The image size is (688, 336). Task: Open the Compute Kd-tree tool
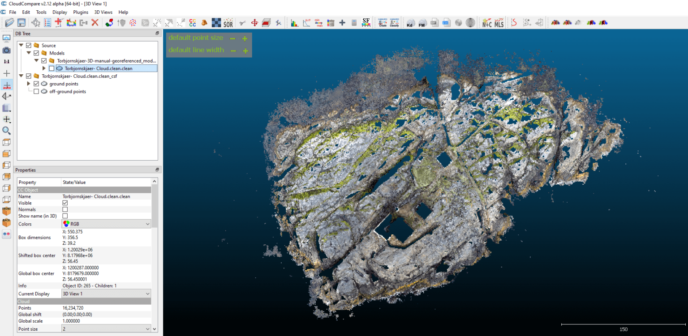pos(410,22)
